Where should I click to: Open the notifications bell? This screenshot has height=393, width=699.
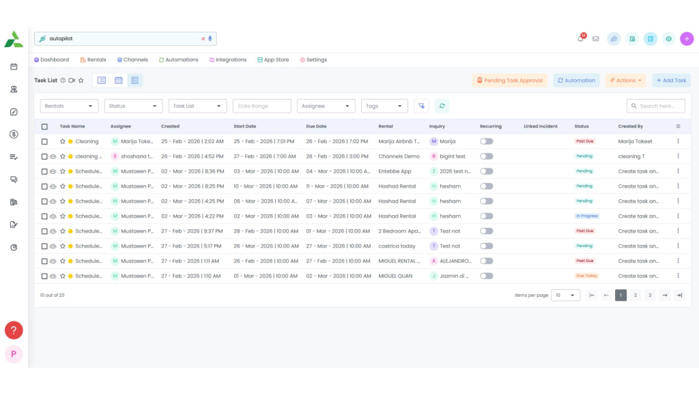pos(580,39)
